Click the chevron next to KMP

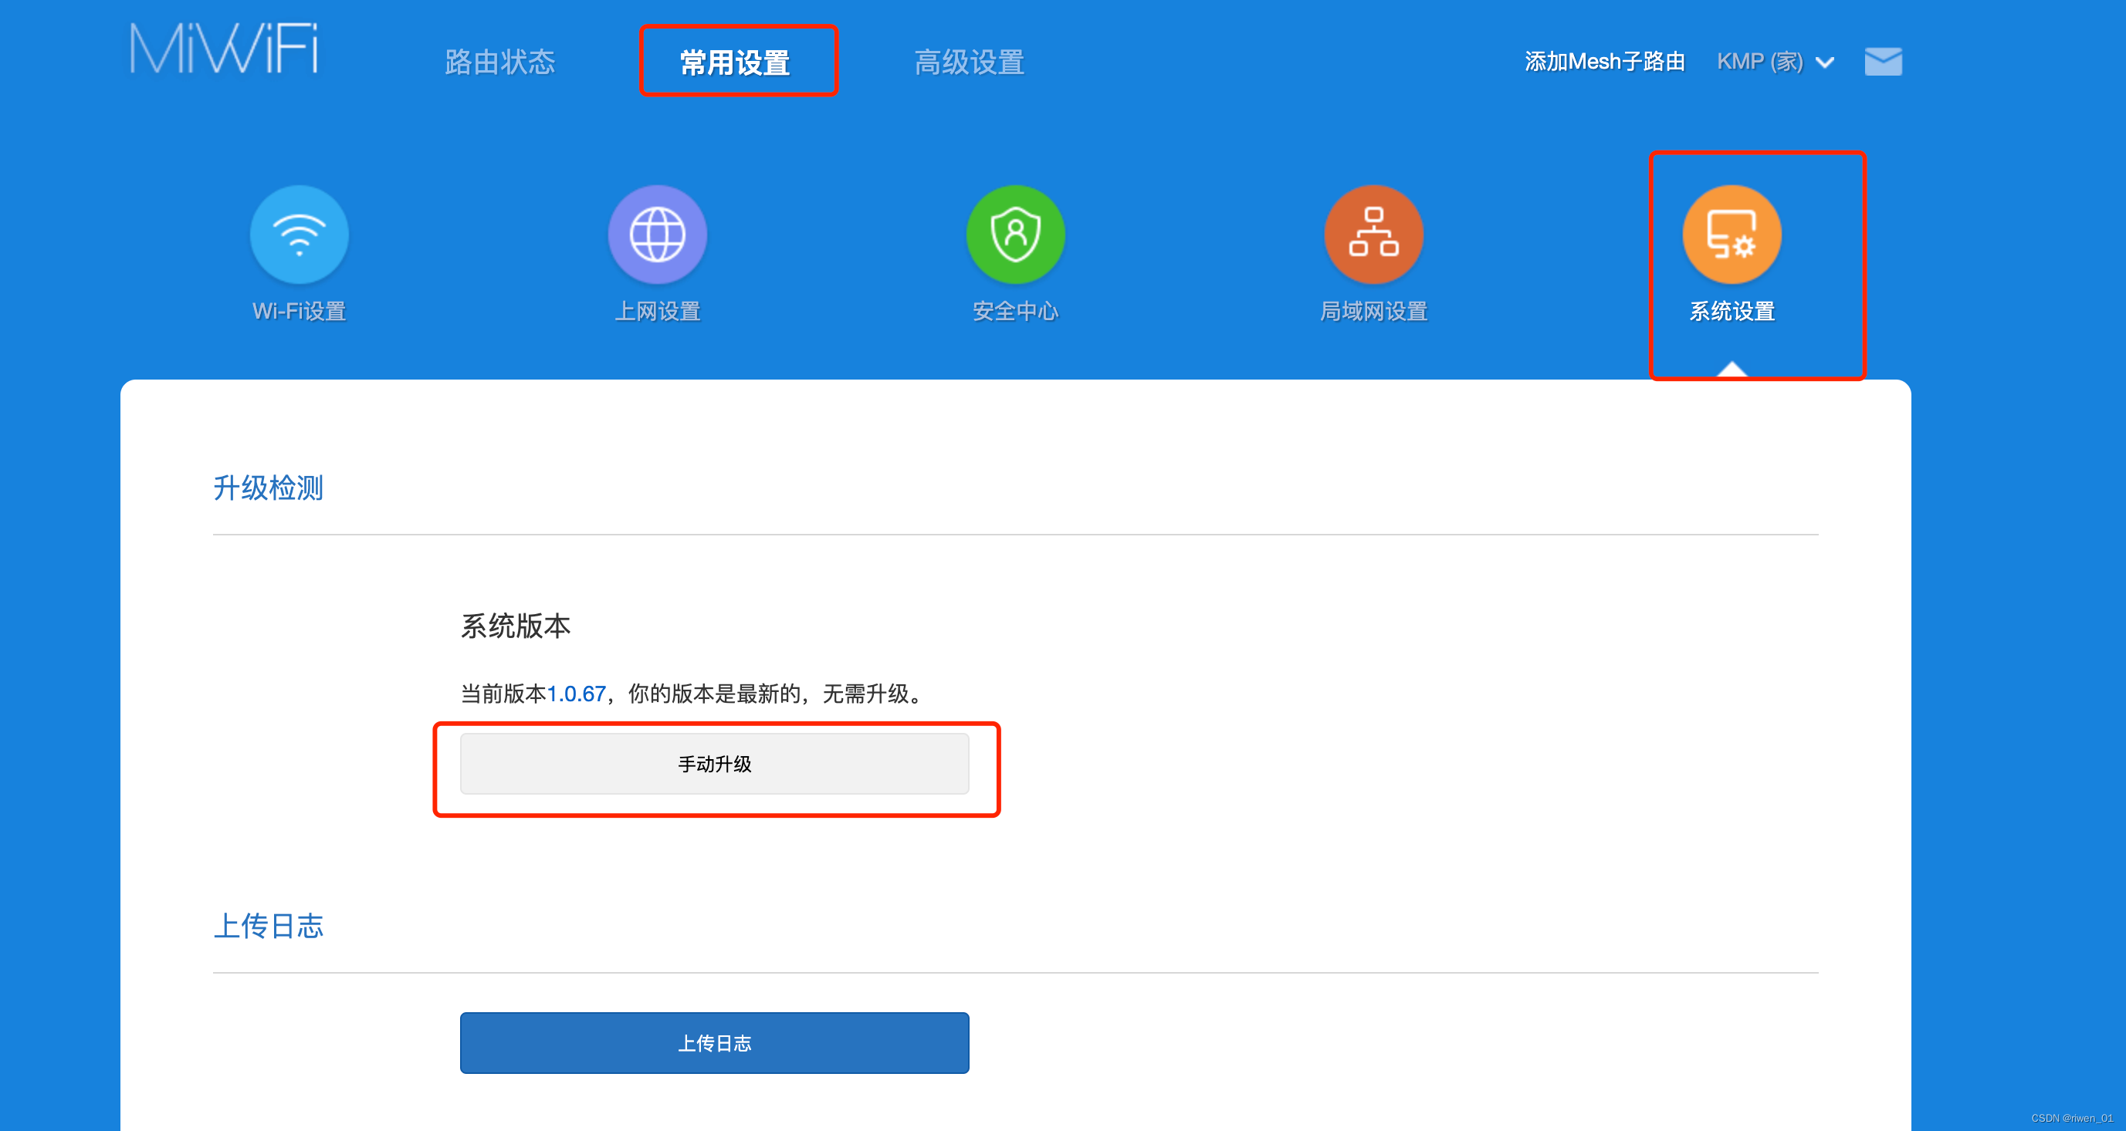(x=1826, y=62)
